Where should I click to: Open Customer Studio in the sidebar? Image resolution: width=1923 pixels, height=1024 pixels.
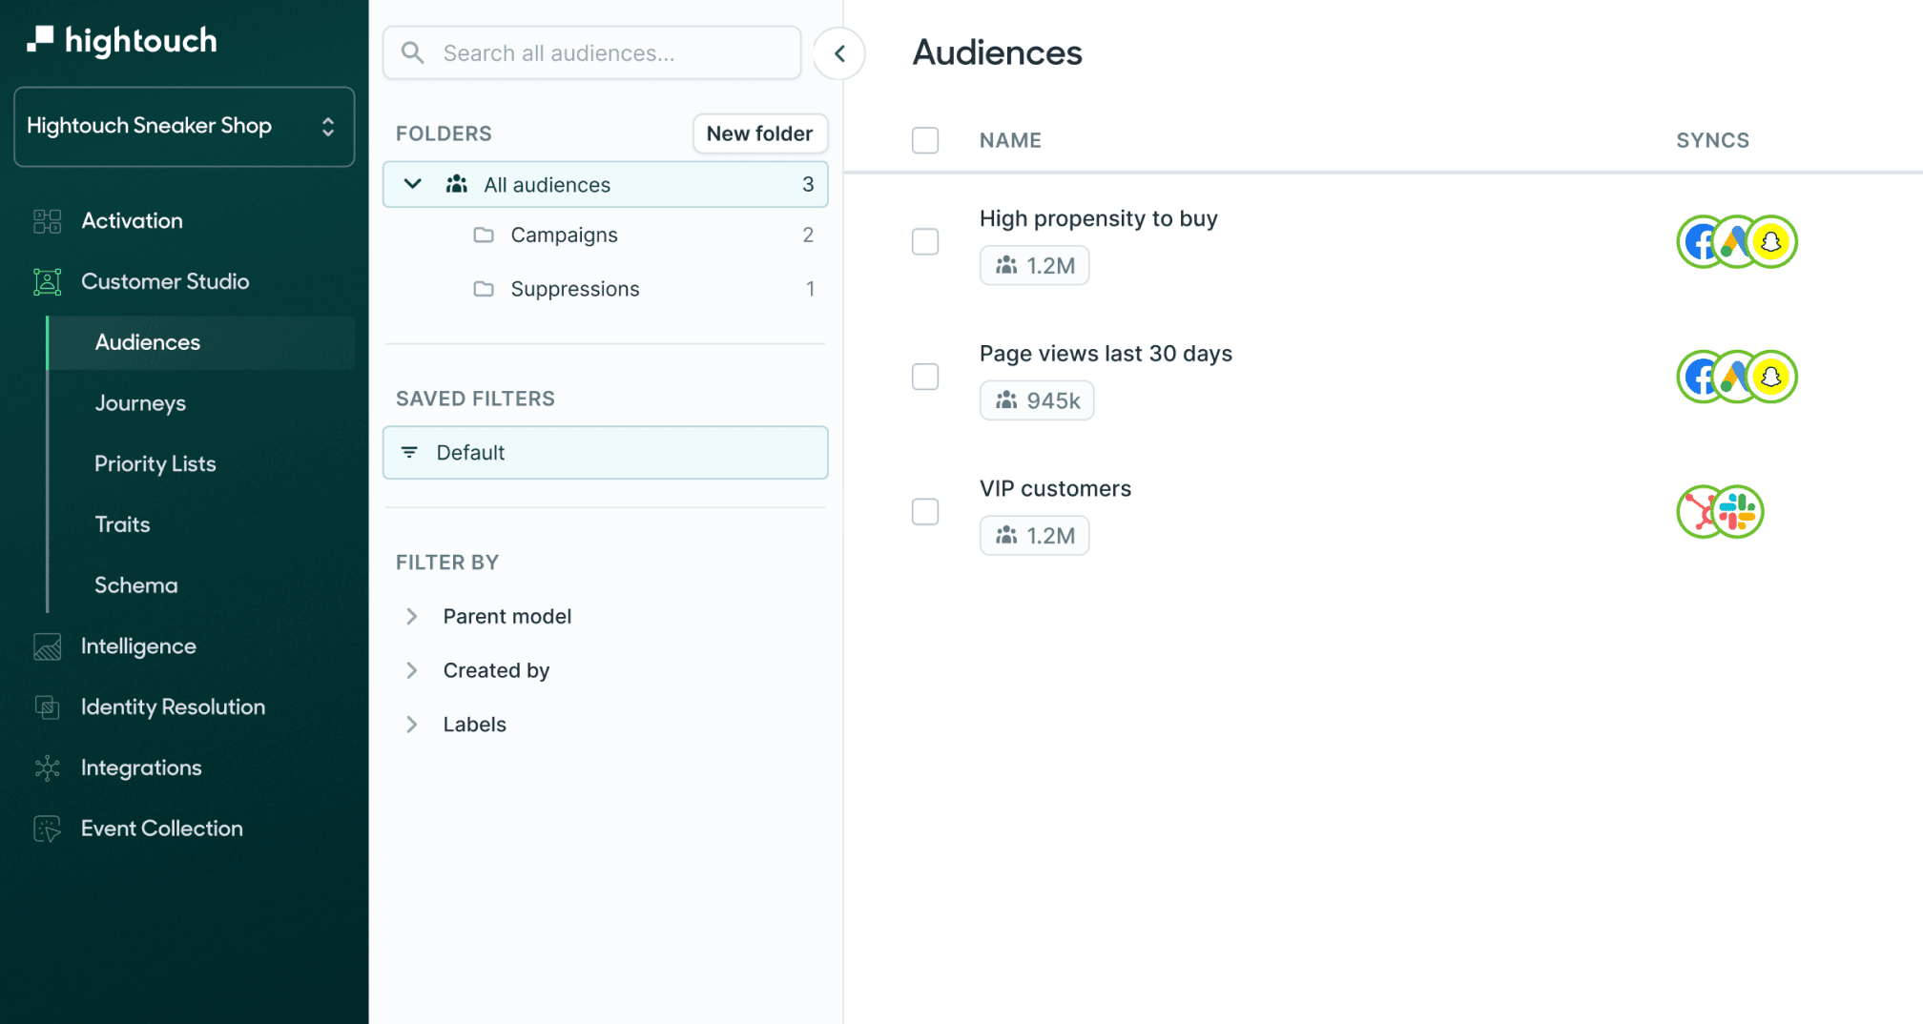[164, 281]
